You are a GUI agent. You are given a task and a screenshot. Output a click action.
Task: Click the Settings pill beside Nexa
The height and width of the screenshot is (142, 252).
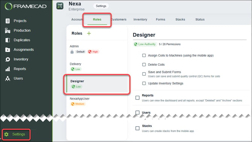[101, 6]
